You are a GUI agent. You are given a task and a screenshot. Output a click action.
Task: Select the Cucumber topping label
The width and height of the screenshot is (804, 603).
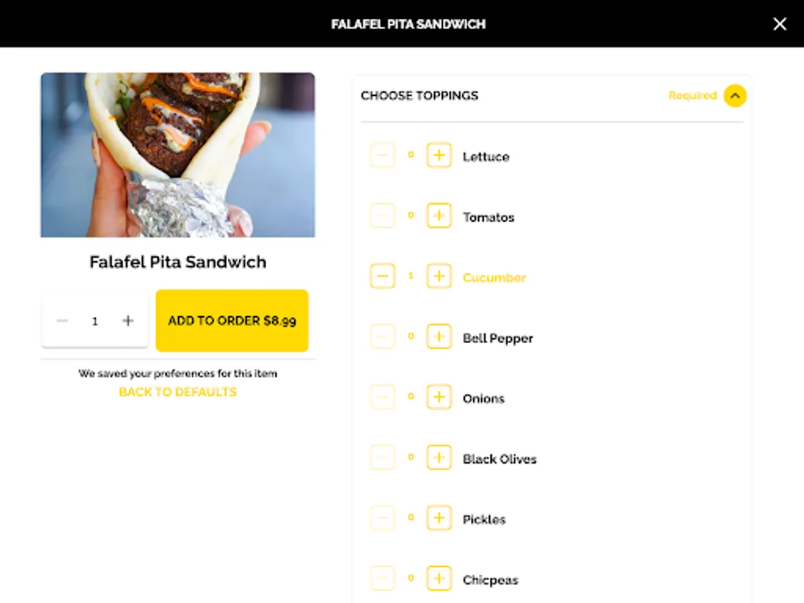[494, 277]
